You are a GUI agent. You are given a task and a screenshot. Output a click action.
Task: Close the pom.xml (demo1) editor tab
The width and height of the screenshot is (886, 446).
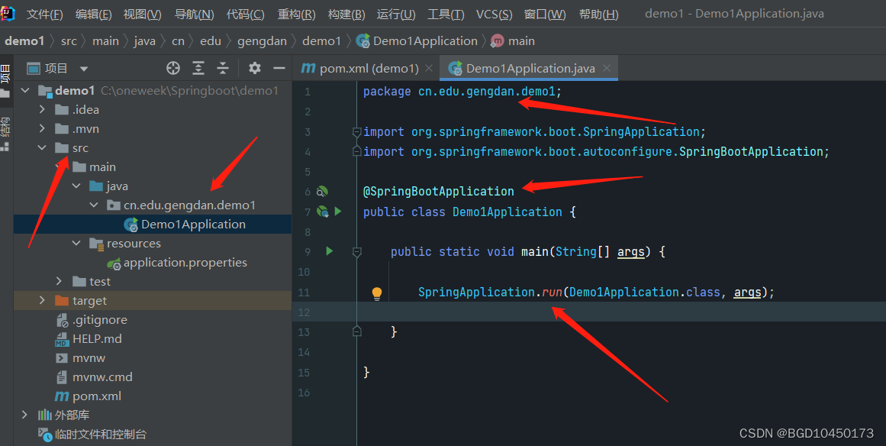pyautogui.click(x=429, y=69)
